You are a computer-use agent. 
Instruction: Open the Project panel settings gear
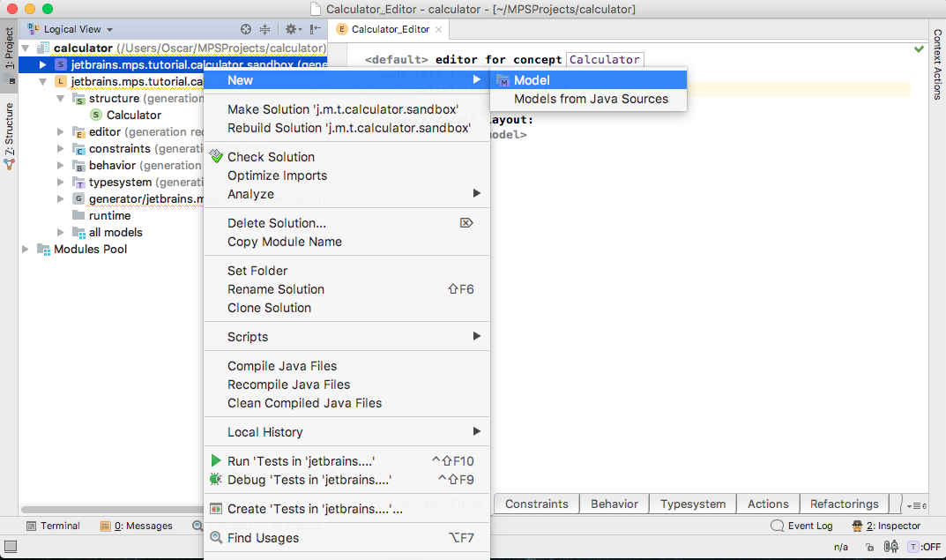coord(293,29)
